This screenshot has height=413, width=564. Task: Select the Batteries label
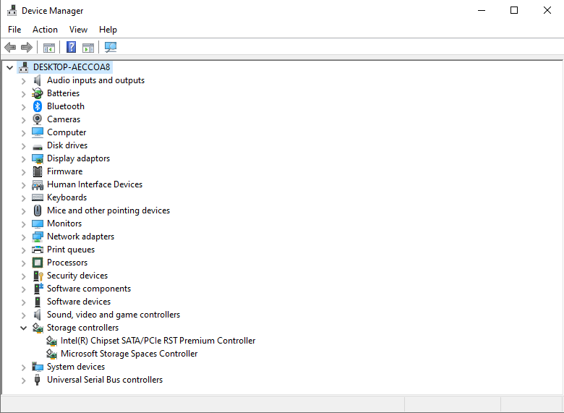pyautogui.click(x=64, y=93)
